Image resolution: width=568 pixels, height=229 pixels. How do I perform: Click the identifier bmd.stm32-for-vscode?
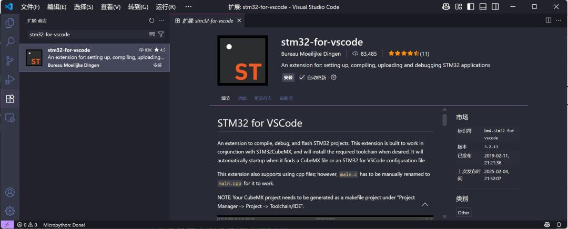[x=500, y=134]
